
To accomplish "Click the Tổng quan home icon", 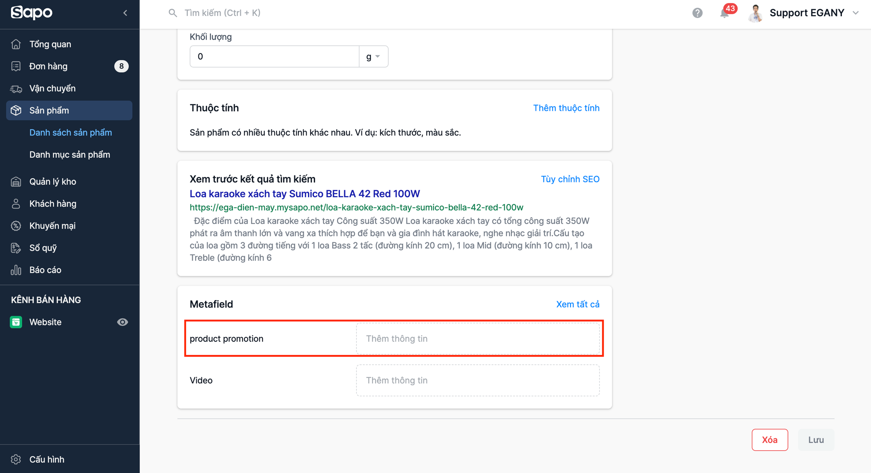I will pyautogui.click(x=16, y=44).
